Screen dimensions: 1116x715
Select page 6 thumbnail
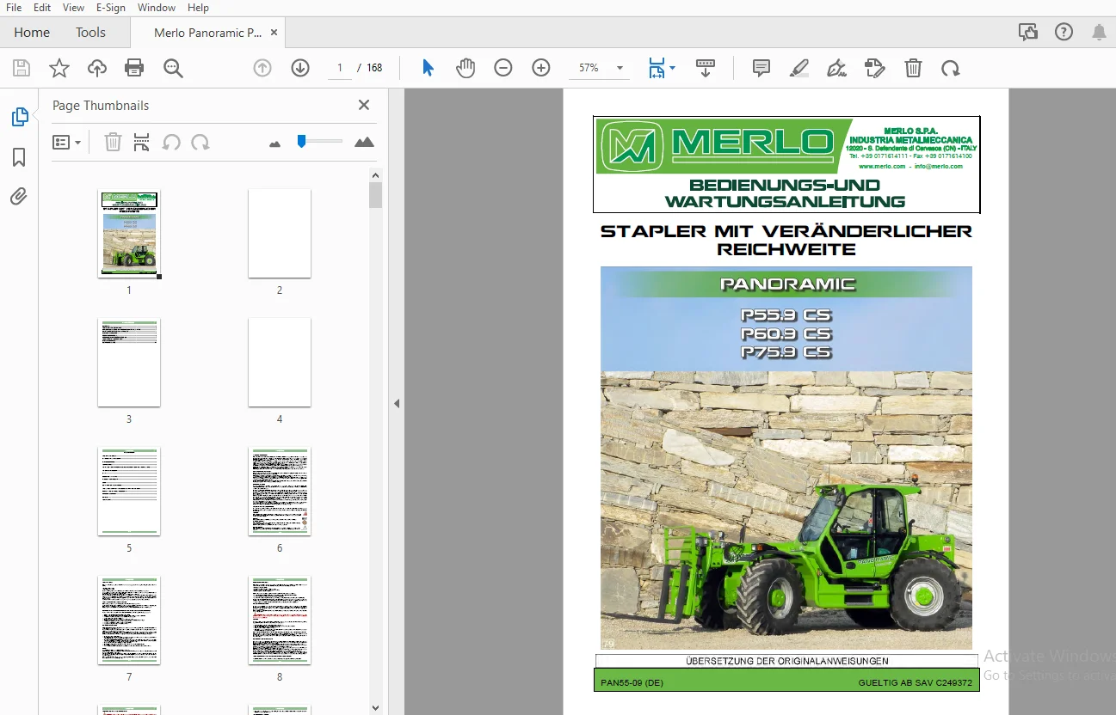coord(280,491)
